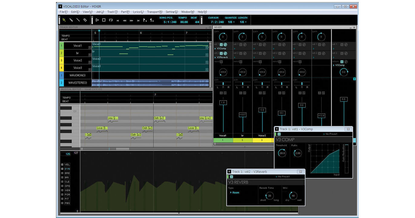Image resolution: width=415 pixels, height=218 pixels.
Task: Mute the br mixer channel
Action: (241, 93)
